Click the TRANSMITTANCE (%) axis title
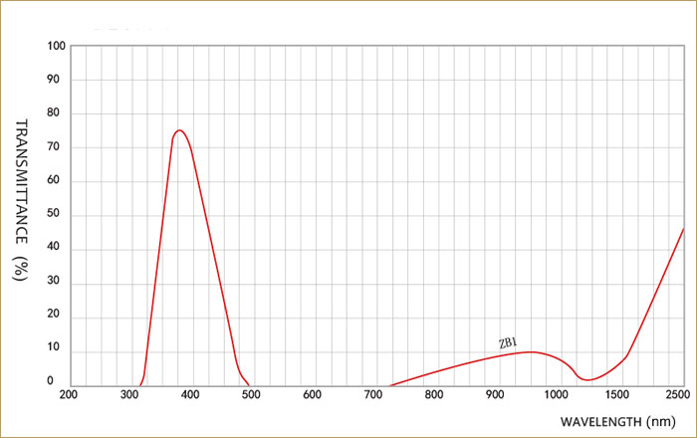This screenshot has width=697, height=438. pos(20,200)
